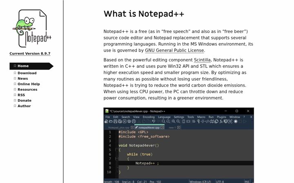Screen dimensions: 294x183
Task: Open the Scintilla hyperlink
Action: pyautogui.click(x=202, y=60)
